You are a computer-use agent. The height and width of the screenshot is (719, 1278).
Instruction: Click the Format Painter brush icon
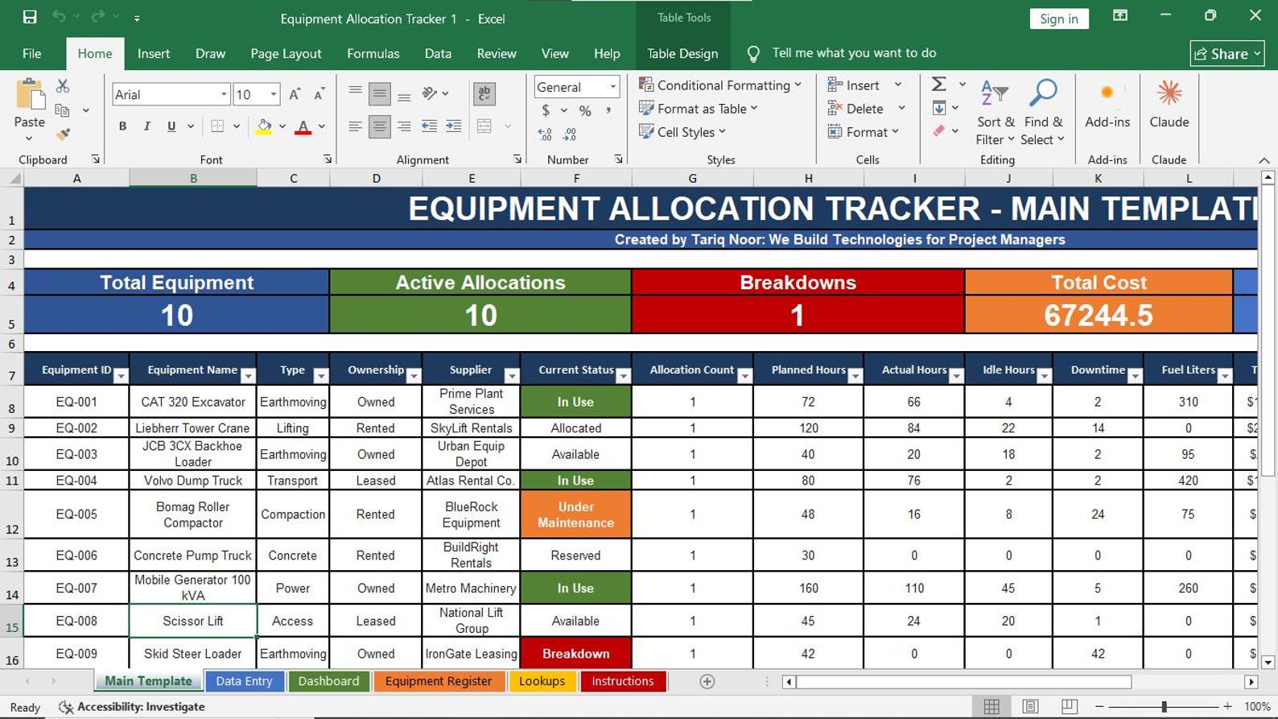point(62,134)
